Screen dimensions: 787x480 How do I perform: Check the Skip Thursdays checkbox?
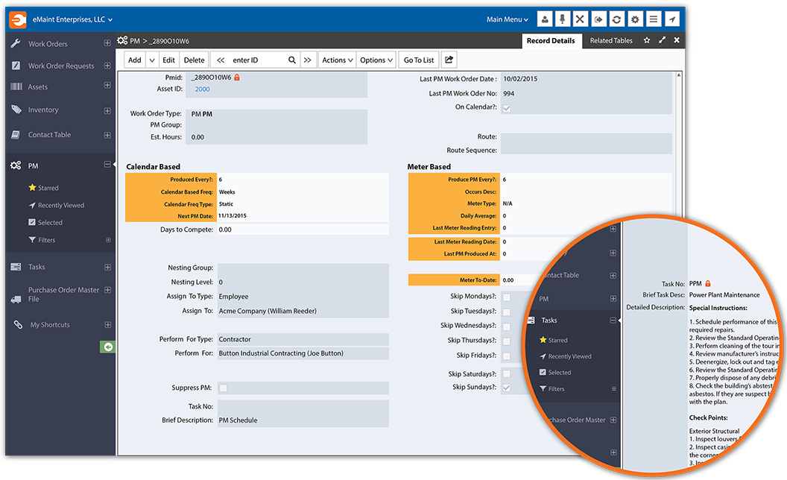507,341
